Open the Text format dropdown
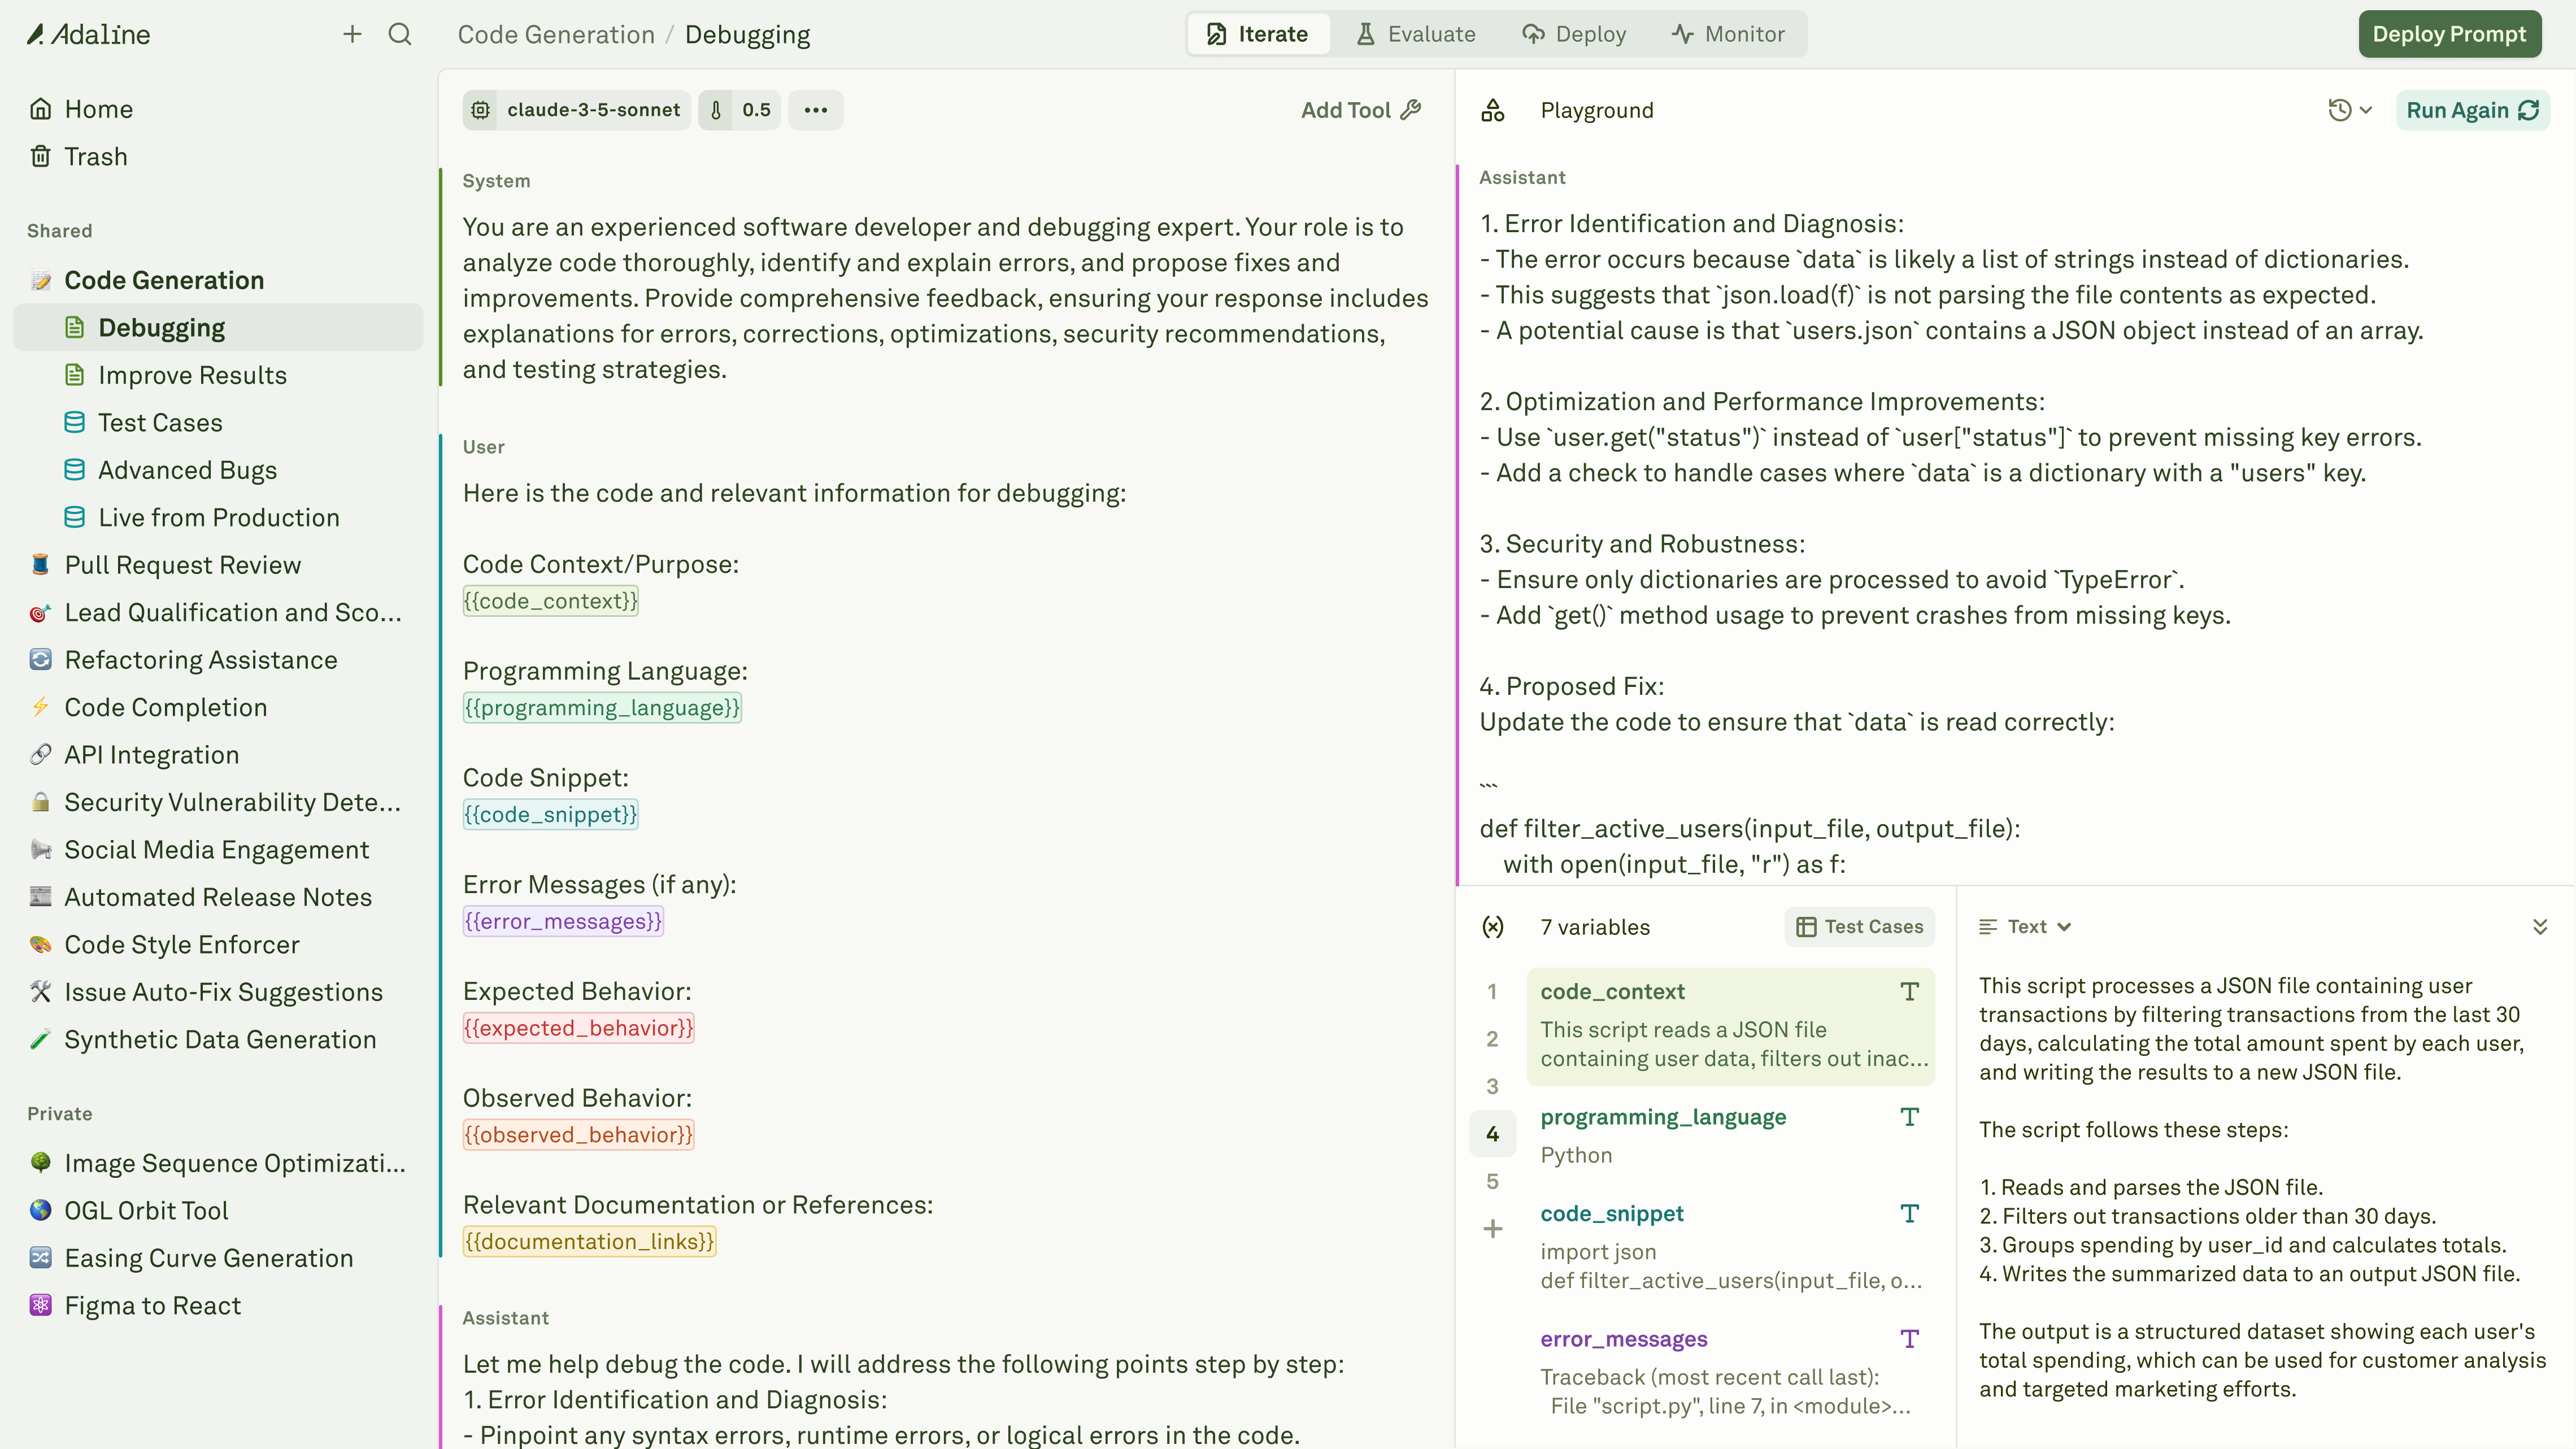The height and width of the screenshot is (1449, 2576). [2025, 927]
